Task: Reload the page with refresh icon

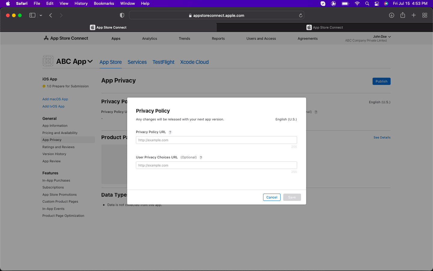Action: coord(300,15)
